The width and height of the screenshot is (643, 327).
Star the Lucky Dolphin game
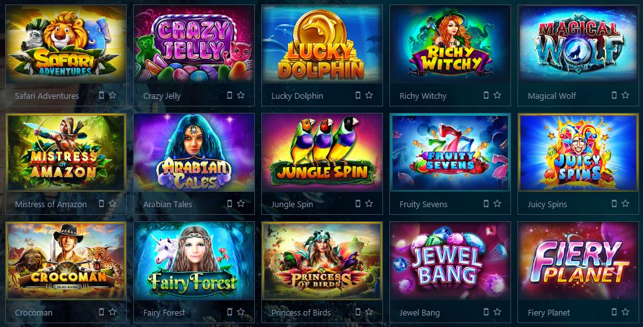(369, 95)
